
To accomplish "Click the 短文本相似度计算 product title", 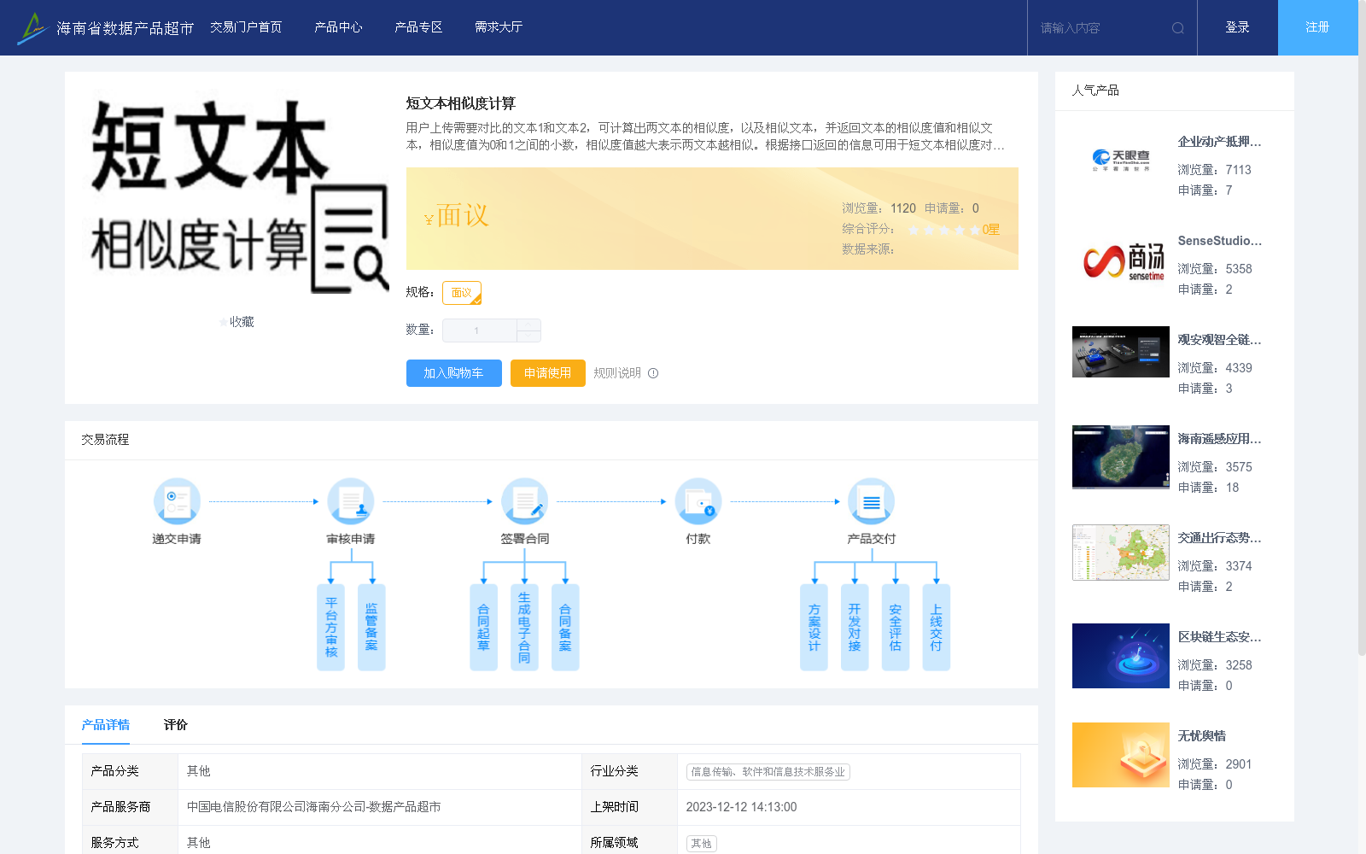I will coord(461,103).
